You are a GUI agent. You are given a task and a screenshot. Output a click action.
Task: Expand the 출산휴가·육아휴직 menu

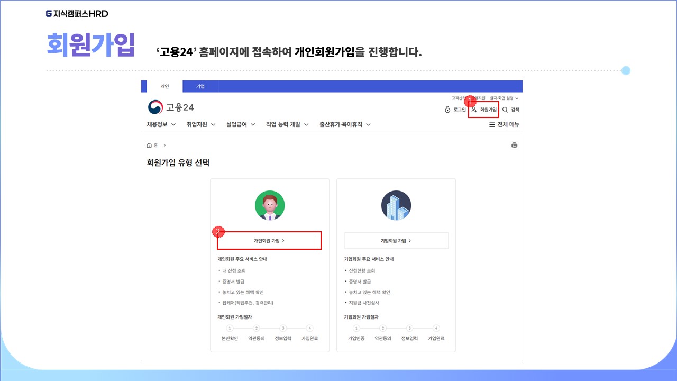pos(345,125)
